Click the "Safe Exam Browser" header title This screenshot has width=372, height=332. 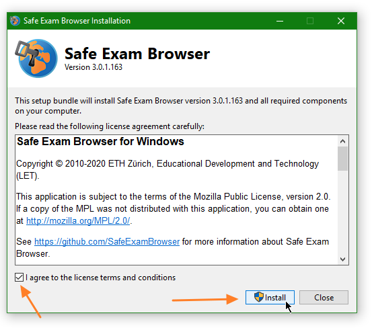pos(137,54)
